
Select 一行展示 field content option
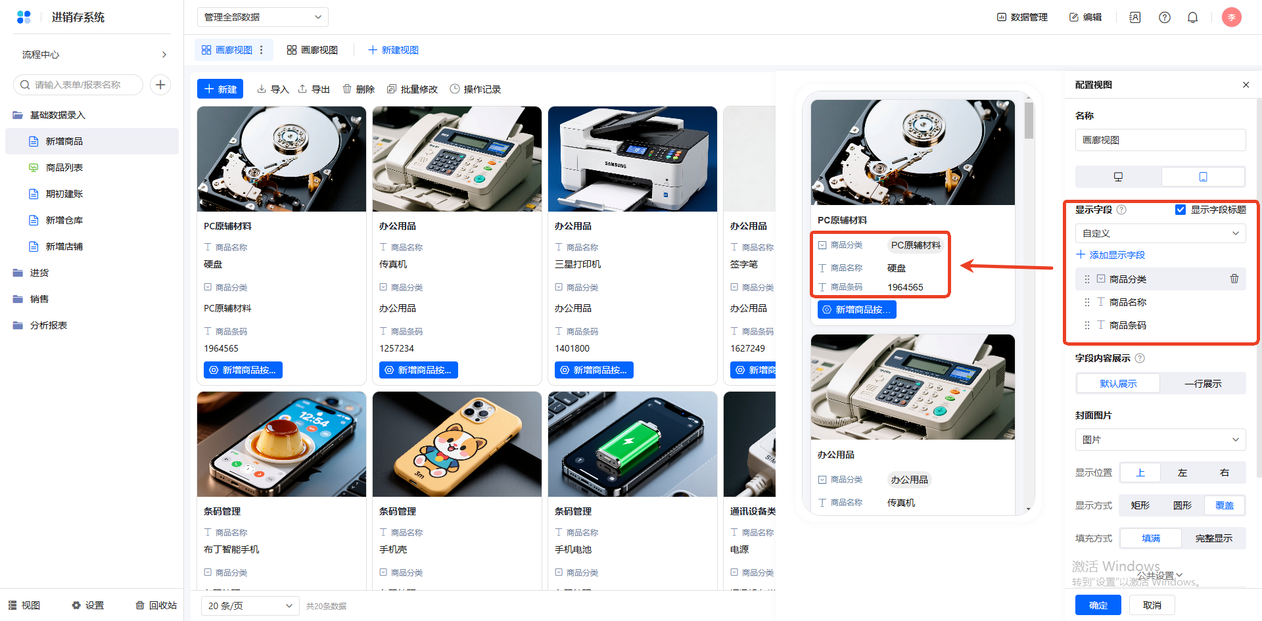1202,384
